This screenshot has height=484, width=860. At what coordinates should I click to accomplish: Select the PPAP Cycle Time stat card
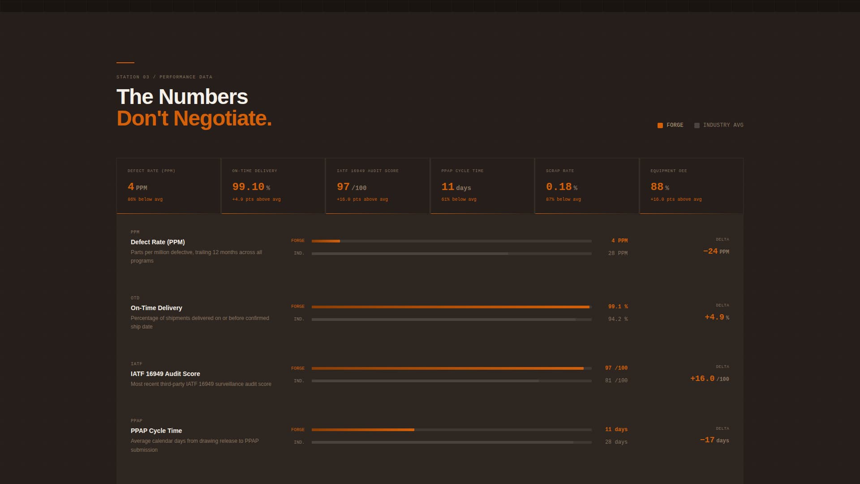tap(482, 186)
